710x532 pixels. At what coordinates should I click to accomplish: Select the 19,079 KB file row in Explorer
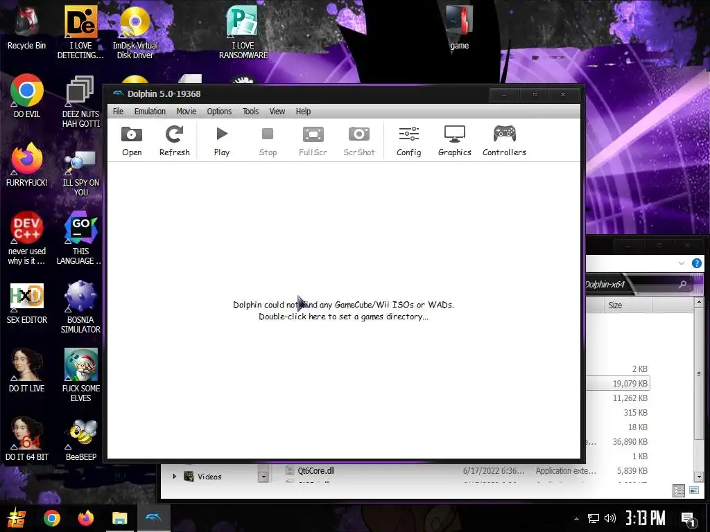pyautogui.click(x=618, y=383)
